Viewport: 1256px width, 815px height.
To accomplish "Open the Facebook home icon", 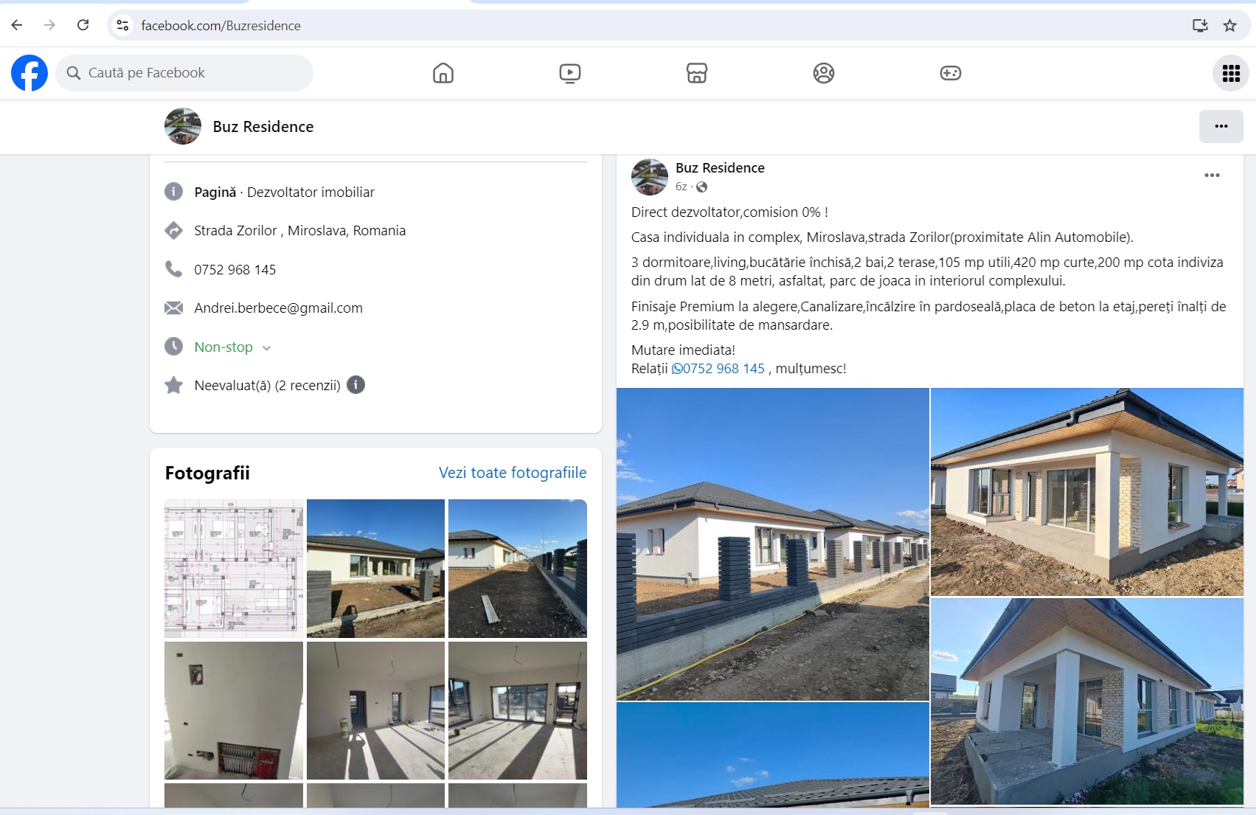I will [x=443, y=73].
